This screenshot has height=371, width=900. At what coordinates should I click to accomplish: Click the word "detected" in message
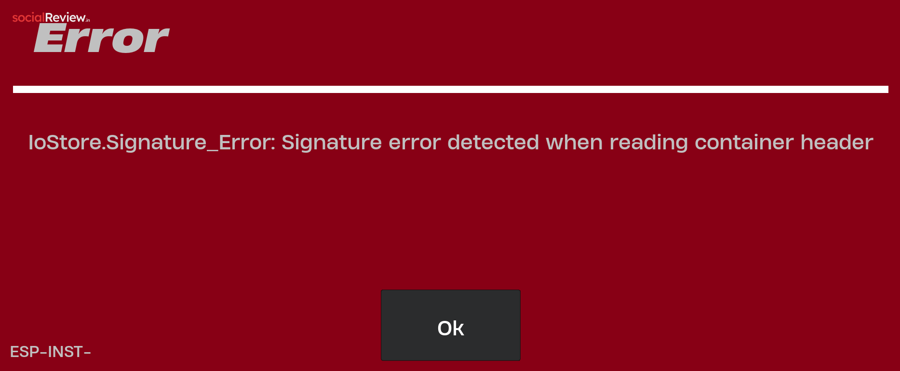pyautogui.click(x=493, y=143)
